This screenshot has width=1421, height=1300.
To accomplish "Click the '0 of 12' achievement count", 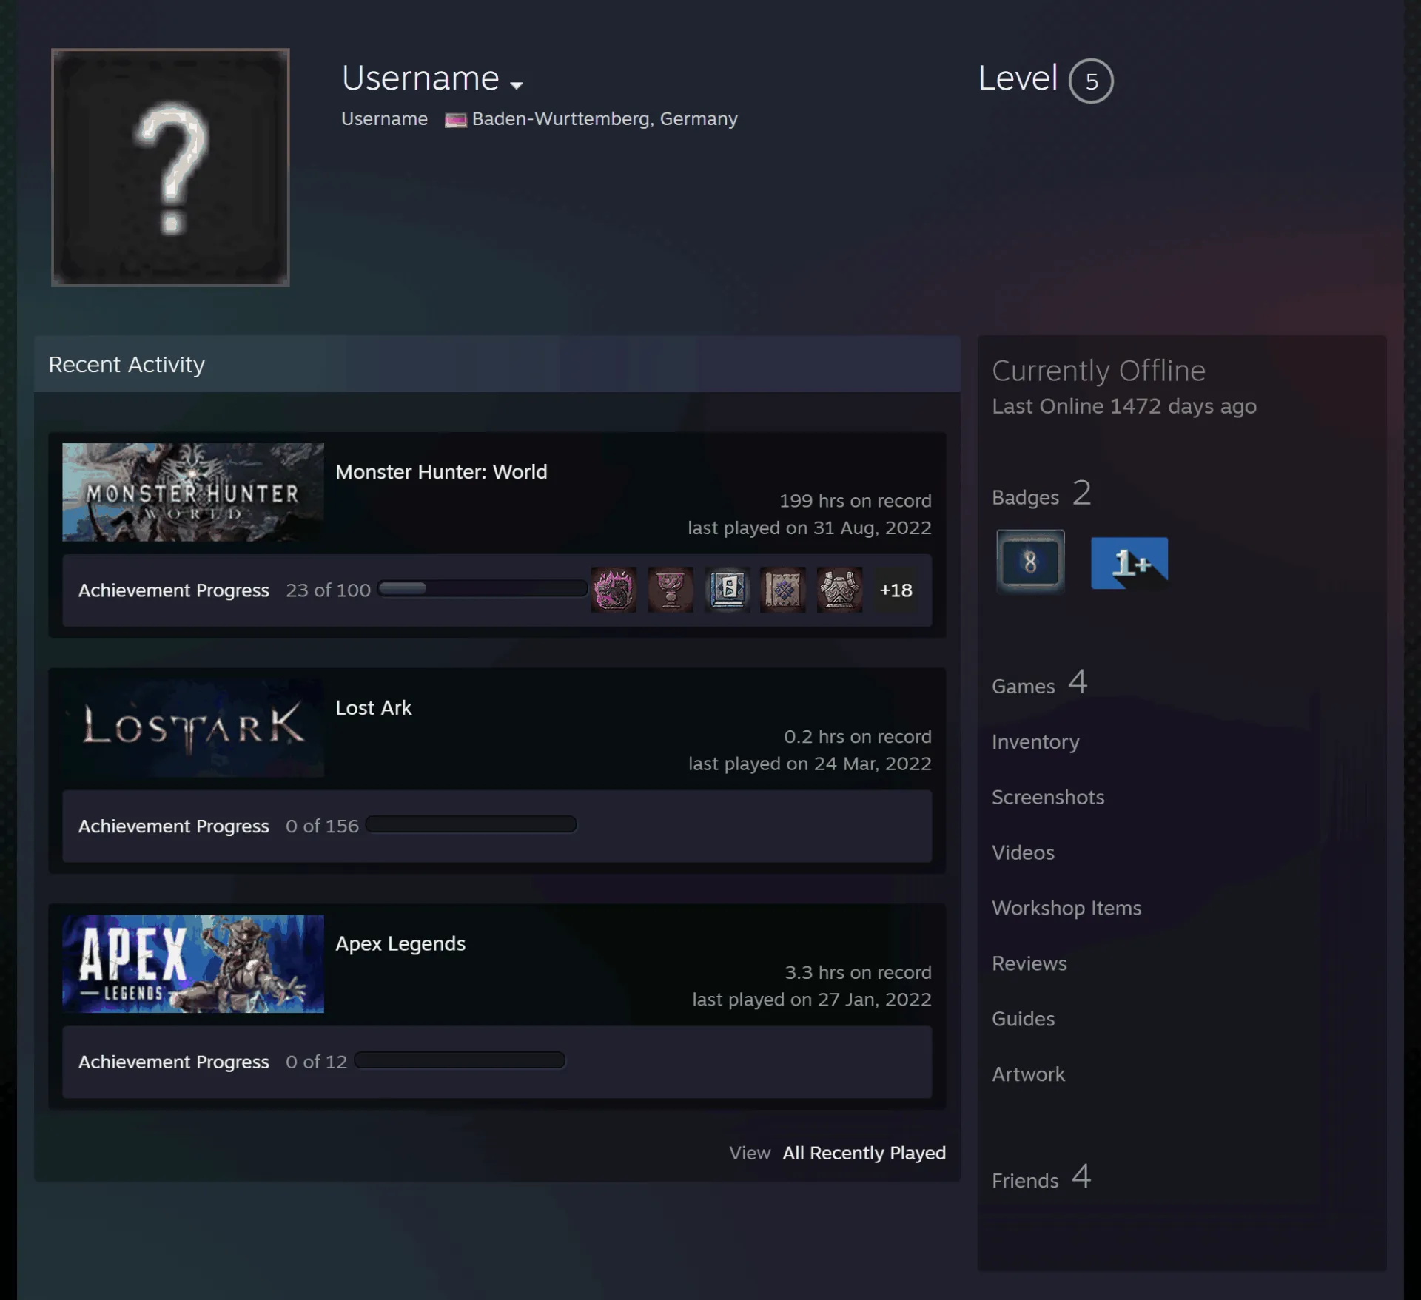I will pos(316,1062).
